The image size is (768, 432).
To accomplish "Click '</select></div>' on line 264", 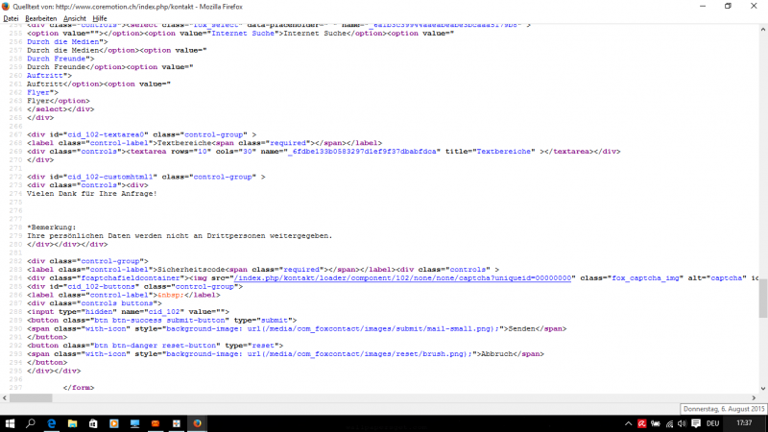I will click(x=60, y=109).
